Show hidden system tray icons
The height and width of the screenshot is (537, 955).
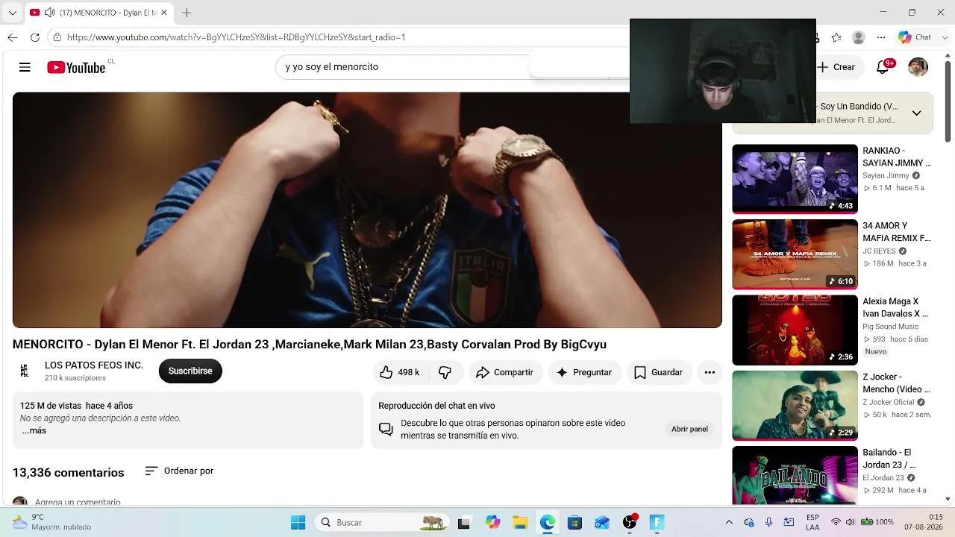(x=729, y=522)
